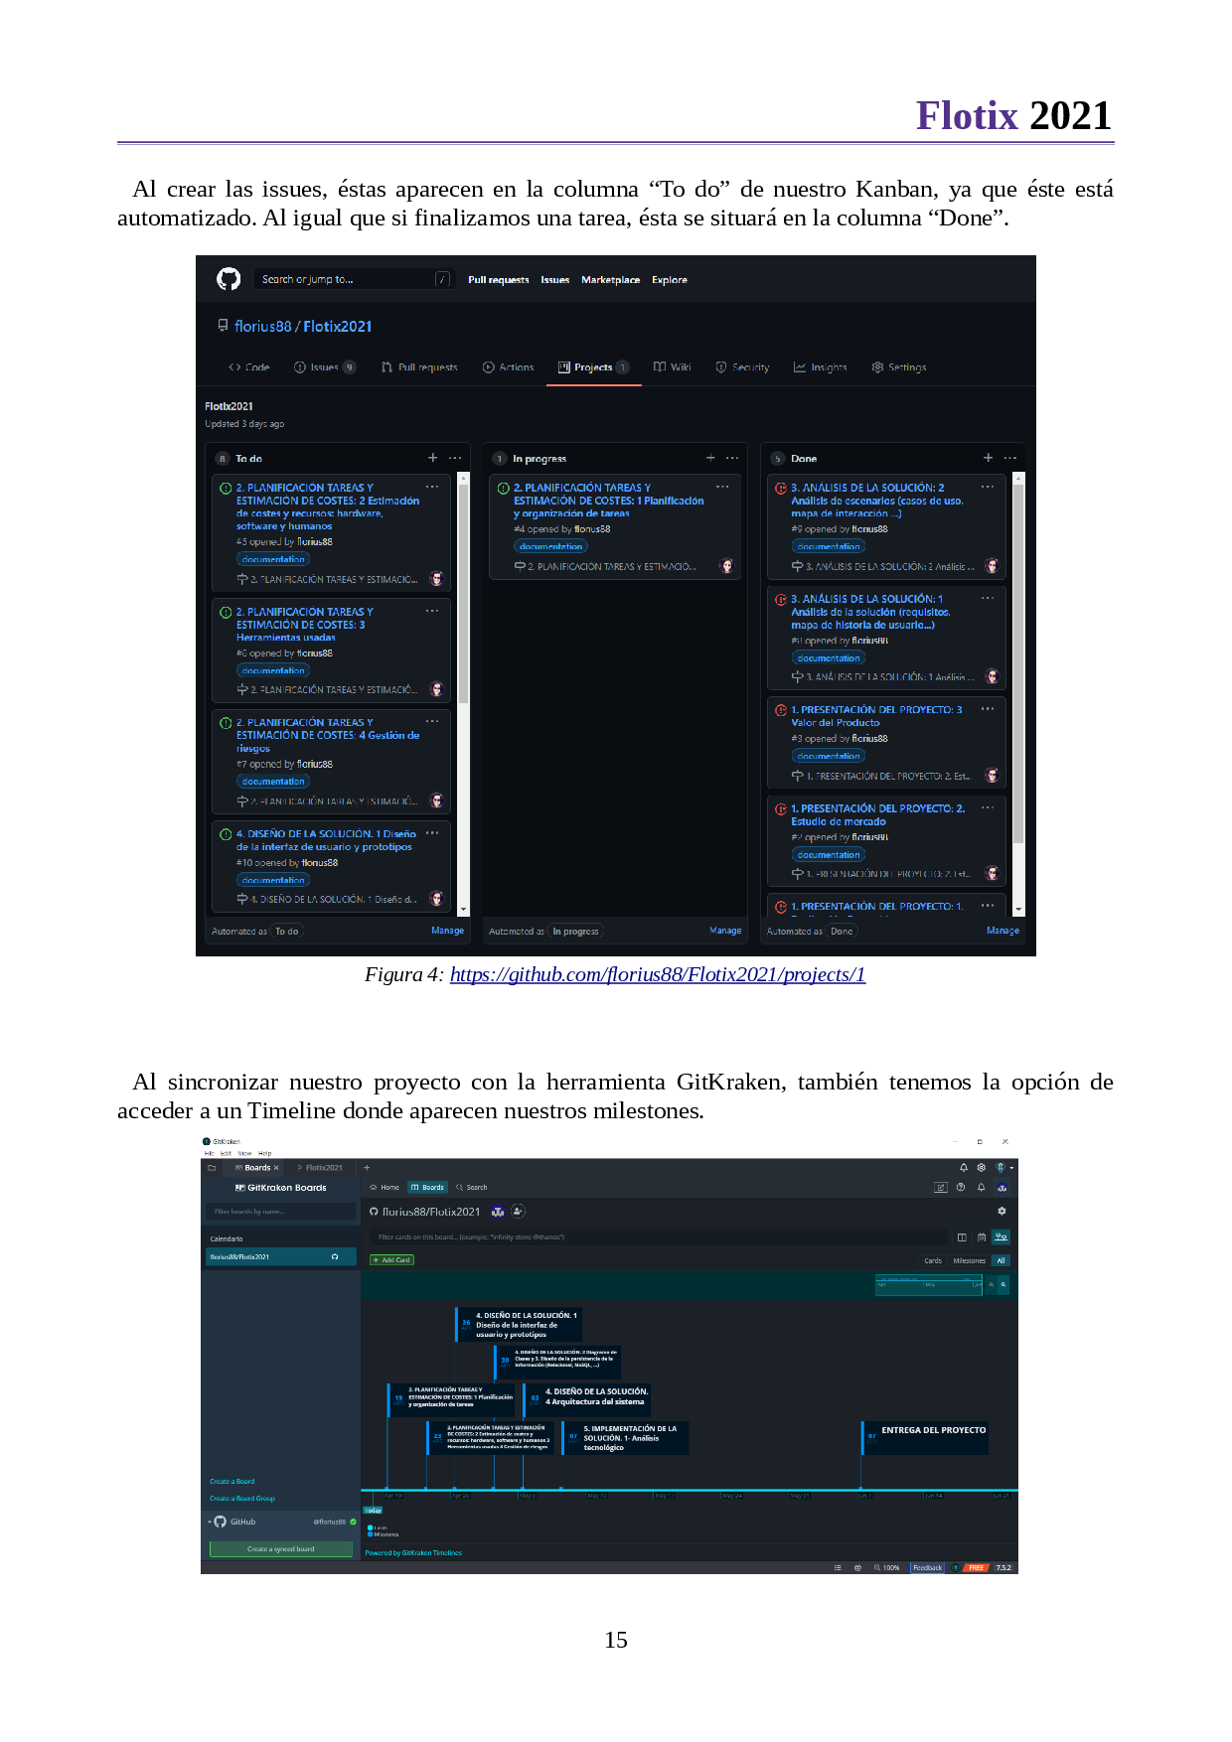Switch to the Insights tab
1232x1742 pixels.
[x=820, y=367]
